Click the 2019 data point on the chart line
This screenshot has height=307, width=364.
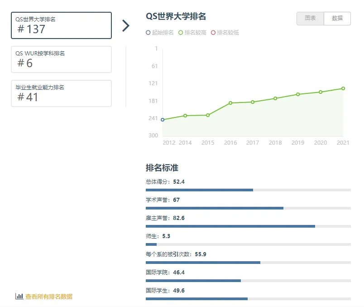(x=298, y=94)
